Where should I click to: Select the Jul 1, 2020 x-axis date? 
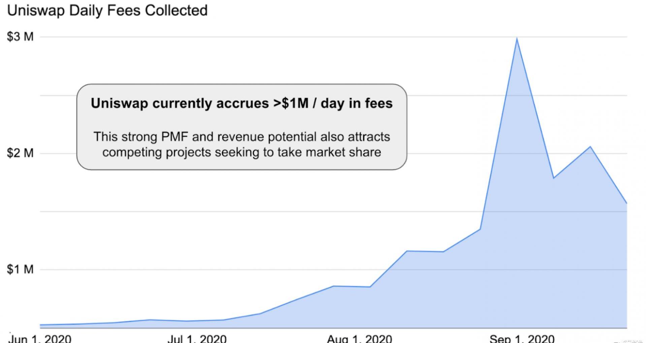point(197,338)
